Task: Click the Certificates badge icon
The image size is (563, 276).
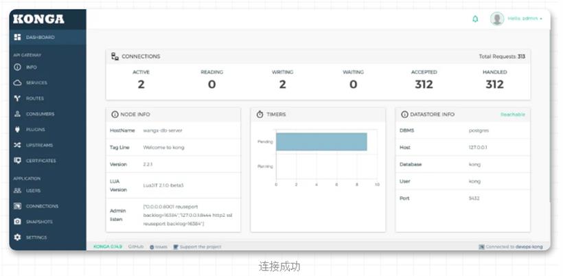Action: click(x=17, y=161)
